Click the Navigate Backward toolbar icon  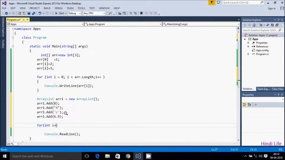tap(6, 13)
